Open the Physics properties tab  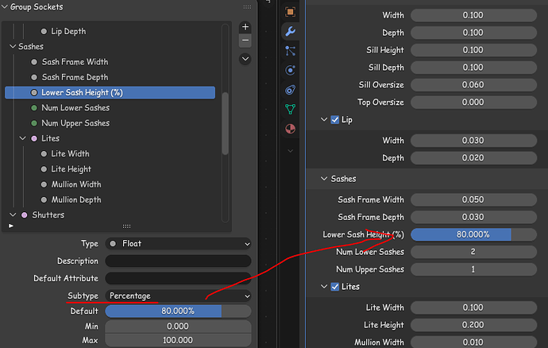pyautogui.click(x=290, y=70)
